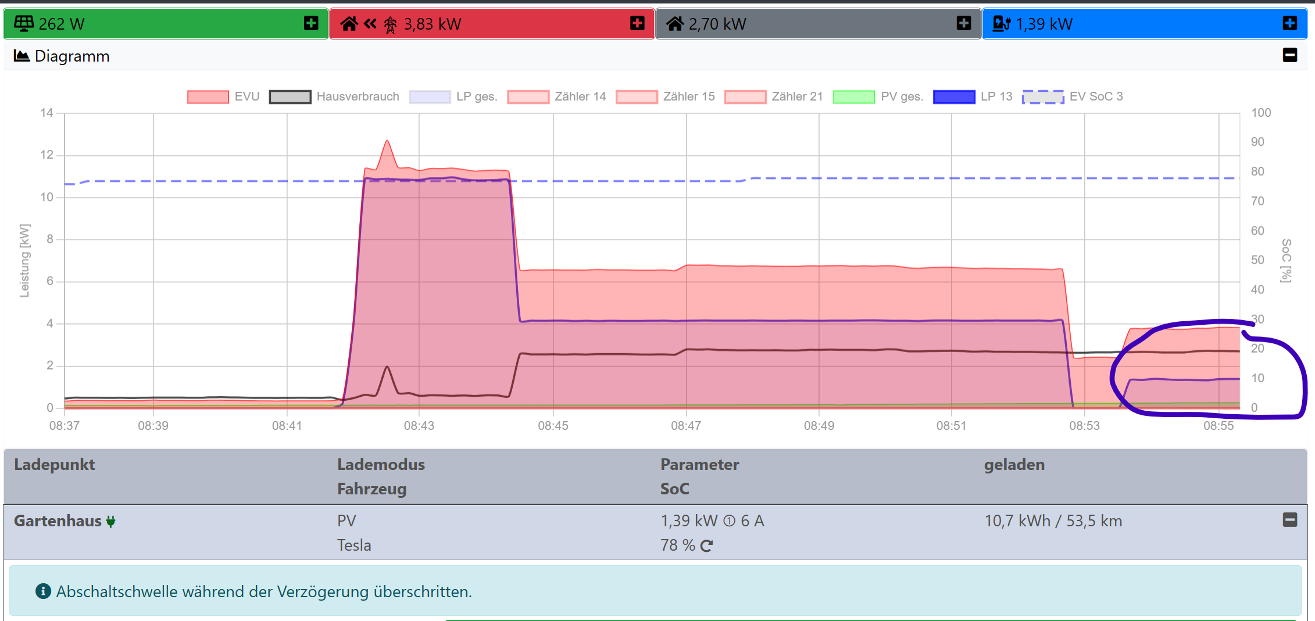
Task: Click the info icon in the status message
Action: pyautogui.click(x=43, y=591)
